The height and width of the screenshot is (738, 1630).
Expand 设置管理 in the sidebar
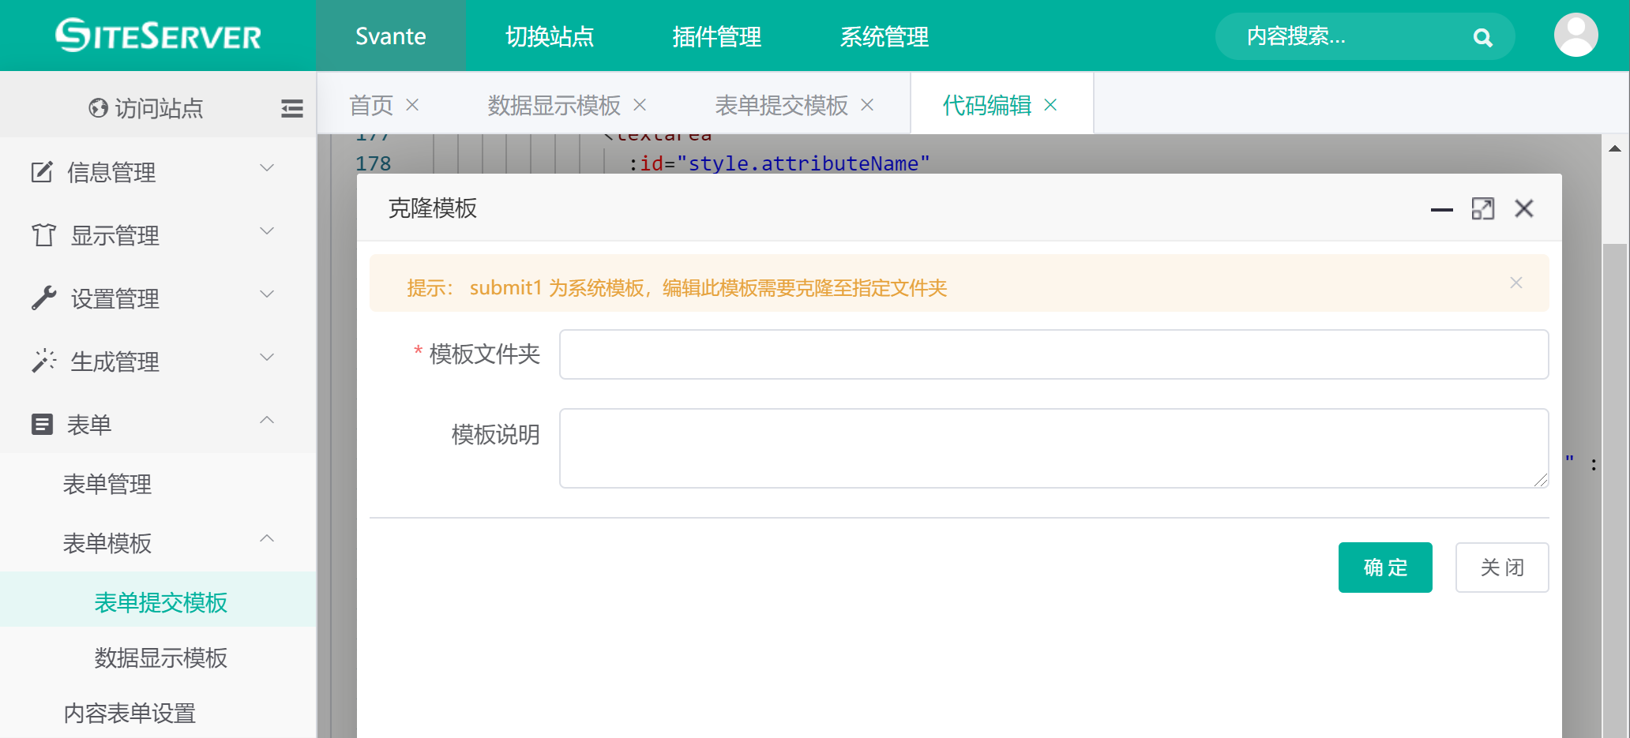158,298
